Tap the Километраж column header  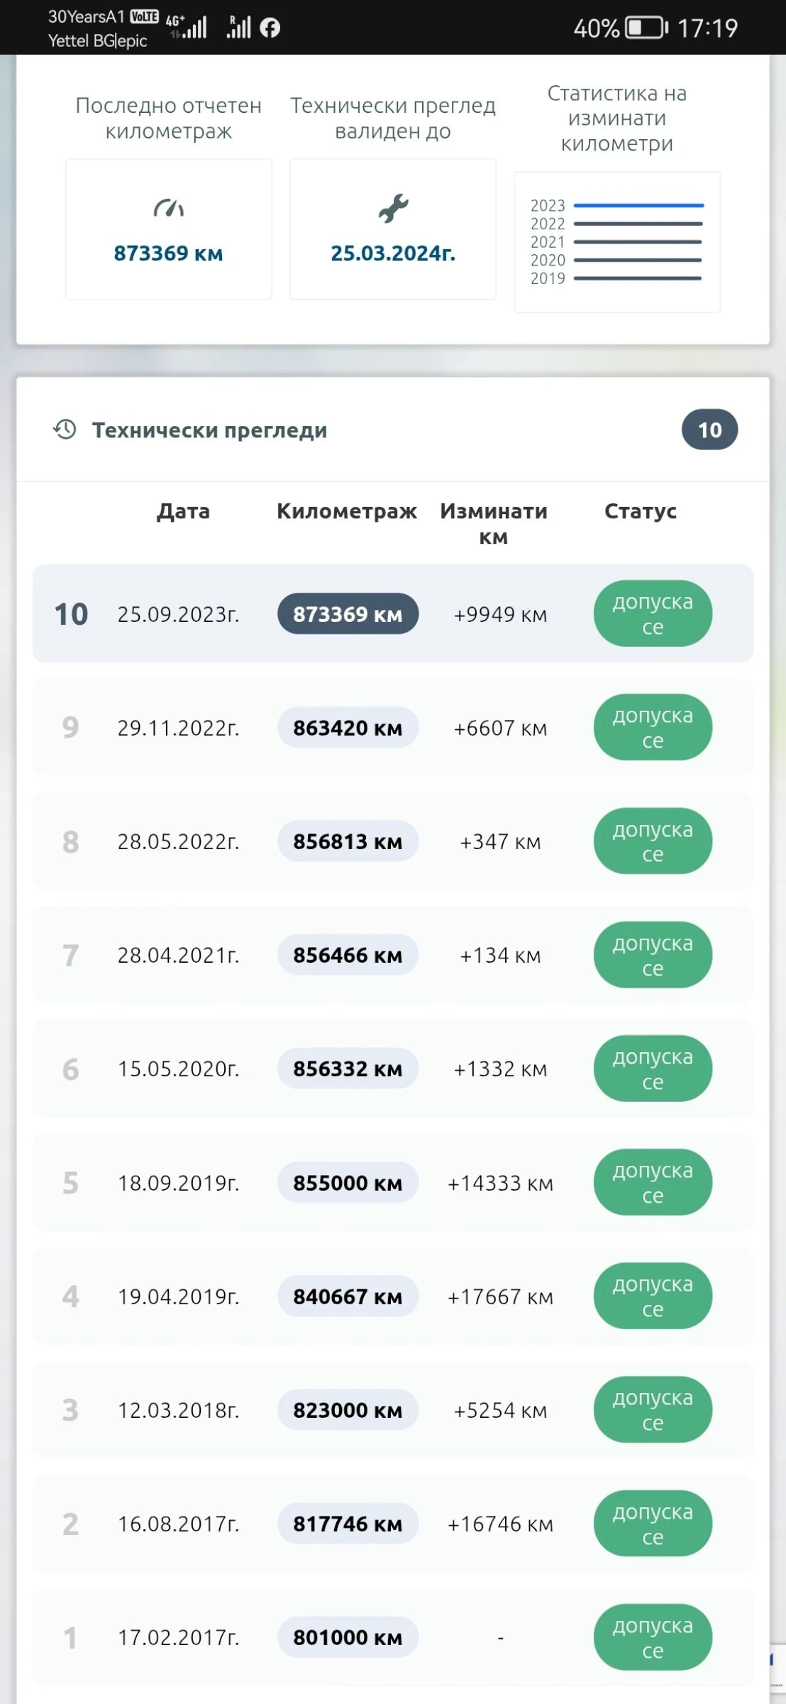tap(347, 511)
